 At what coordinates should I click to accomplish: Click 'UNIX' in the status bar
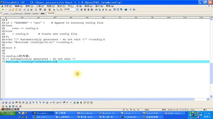[x=147, y=110]
